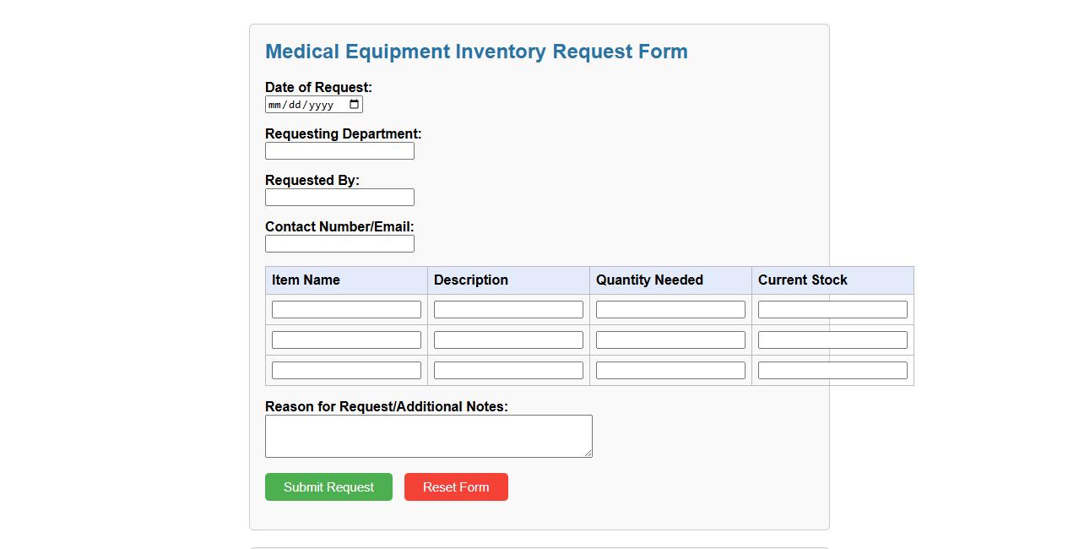This screenshot has height=549, width=1079.
Task: Click the third row Current Stock cell
Action: [x=832, y=369]
